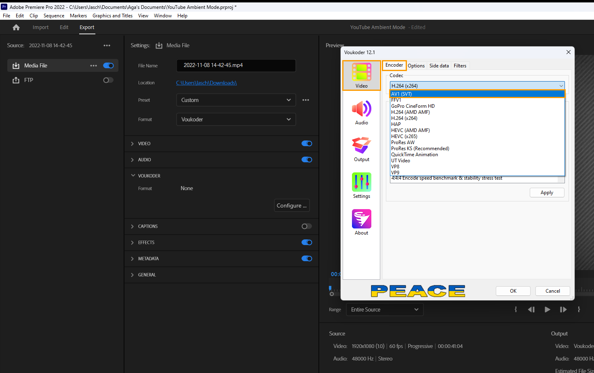
Task: Toggle VIDEO export section switch
Action: (x=307, y=143)
